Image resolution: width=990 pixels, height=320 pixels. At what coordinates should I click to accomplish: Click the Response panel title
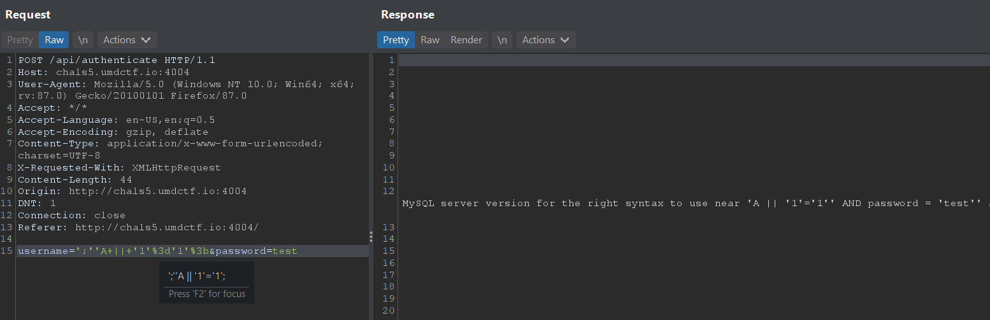pos(408,15)
